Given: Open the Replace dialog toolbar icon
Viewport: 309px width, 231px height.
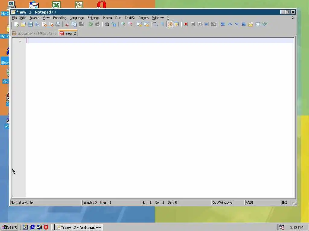Looking at the screenshot, I should point(114,24).
